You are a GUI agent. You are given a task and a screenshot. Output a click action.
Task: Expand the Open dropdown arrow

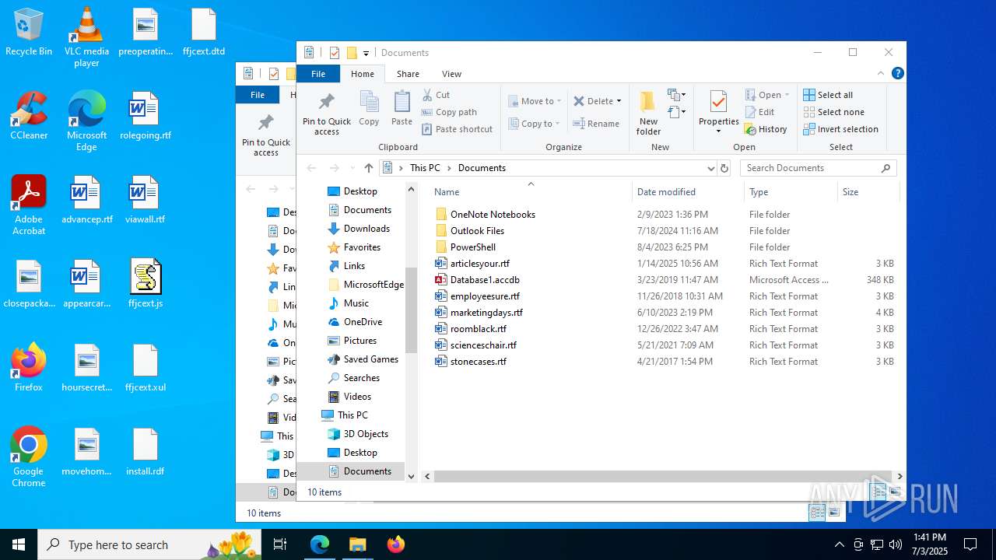click(787, 95)
